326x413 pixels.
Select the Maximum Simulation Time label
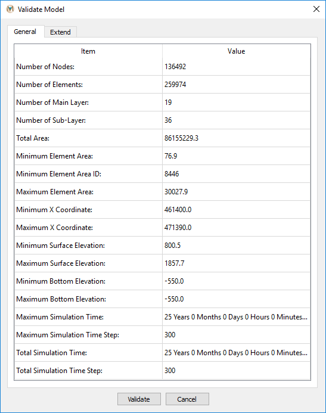[x=60, y=317]
